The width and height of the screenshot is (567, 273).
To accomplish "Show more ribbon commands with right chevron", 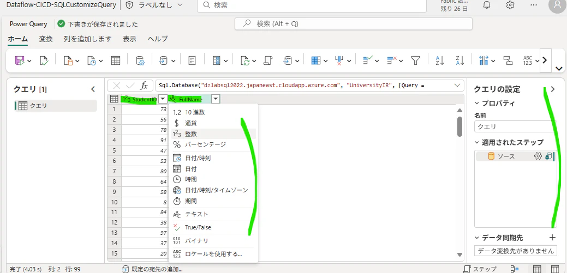I will [545, 60].
